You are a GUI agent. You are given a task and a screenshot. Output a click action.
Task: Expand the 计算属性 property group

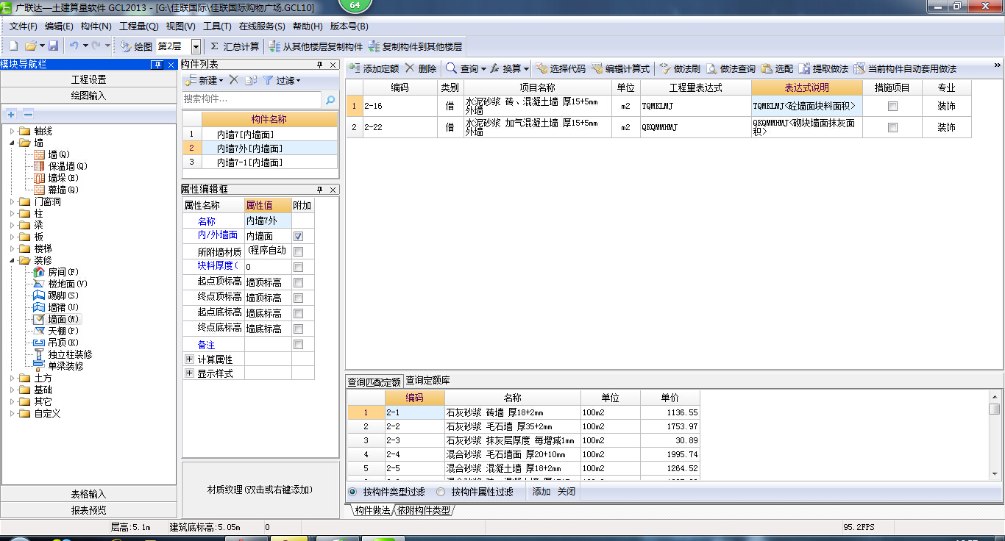click(190, 359)
